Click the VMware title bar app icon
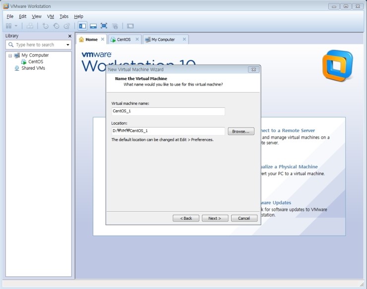This screenshot has width=367, height=289. pyautogui.click(x=6, y=6)
